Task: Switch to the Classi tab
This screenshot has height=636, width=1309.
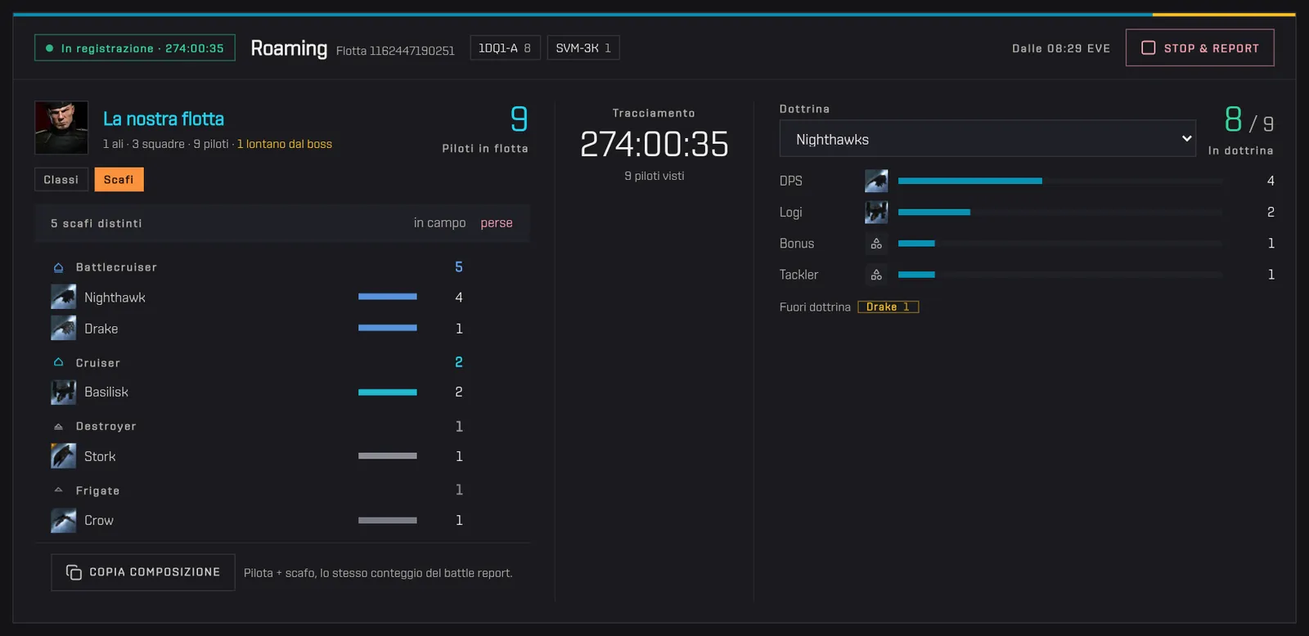Action: click(x=61, y=180)
